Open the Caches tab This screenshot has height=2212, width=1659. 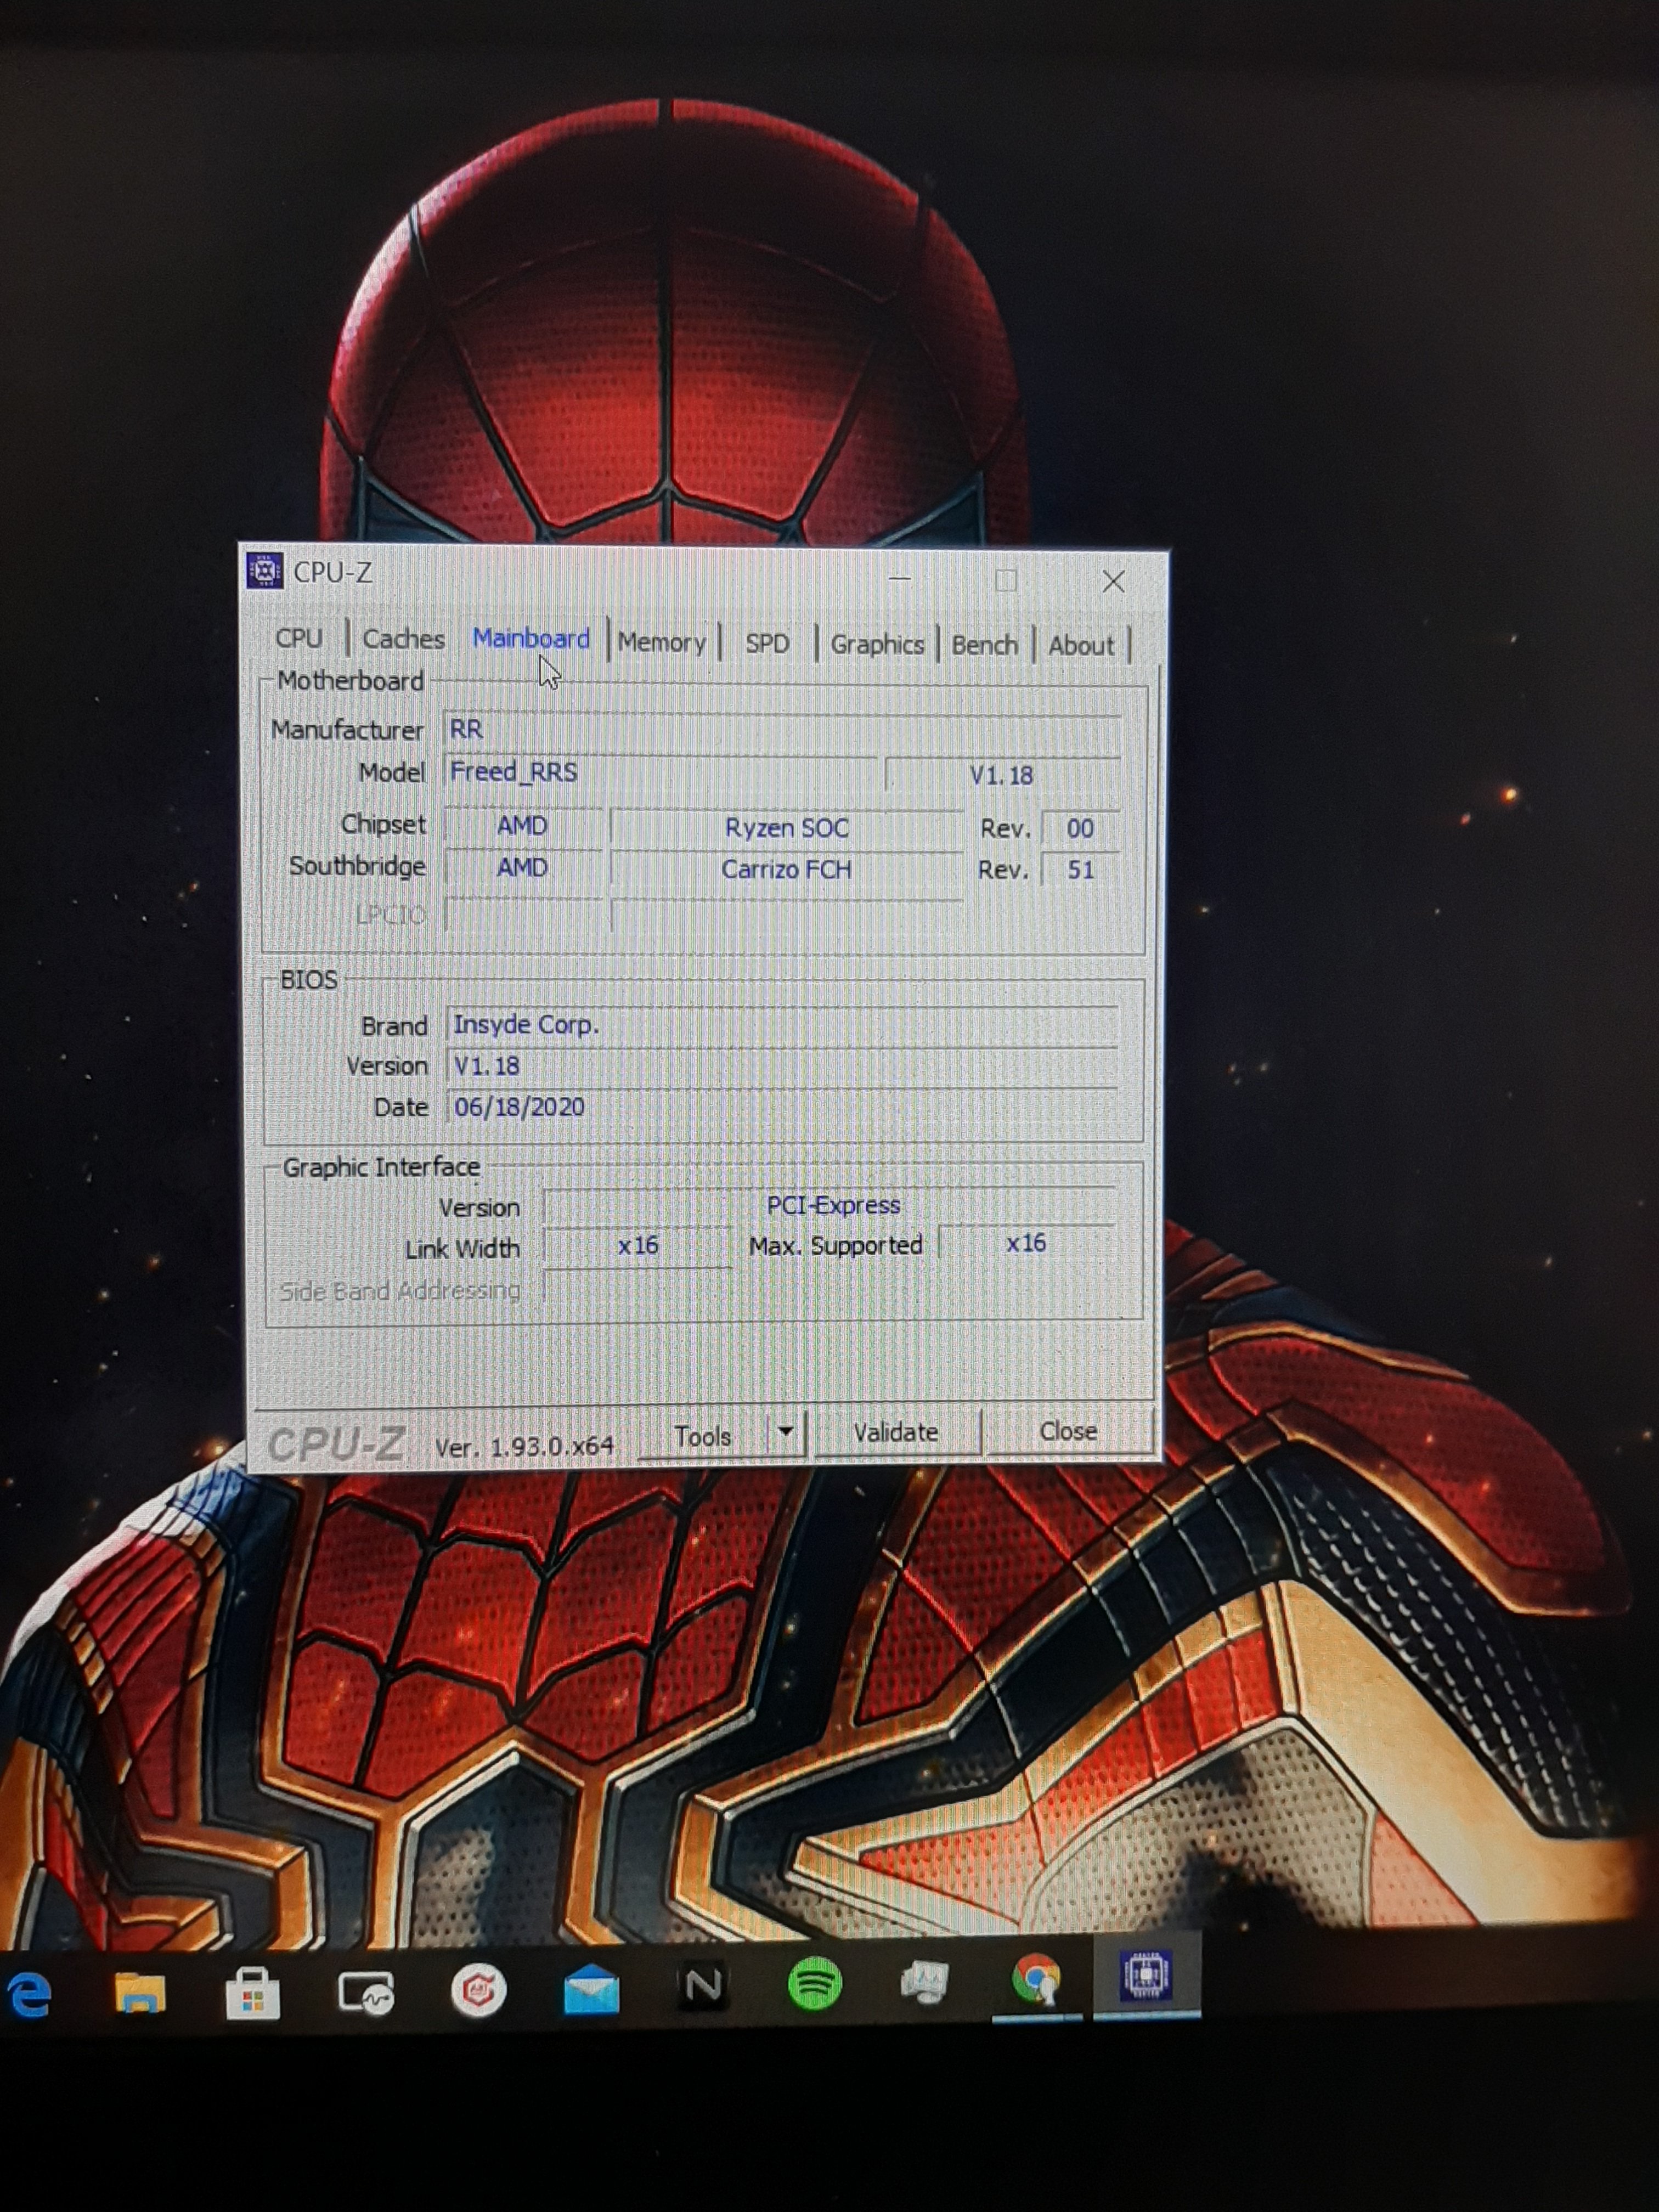[403, 639]
